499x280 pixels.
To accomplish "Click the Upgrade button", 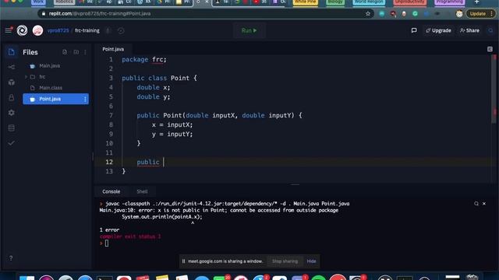I will click(x=438, y=30).
